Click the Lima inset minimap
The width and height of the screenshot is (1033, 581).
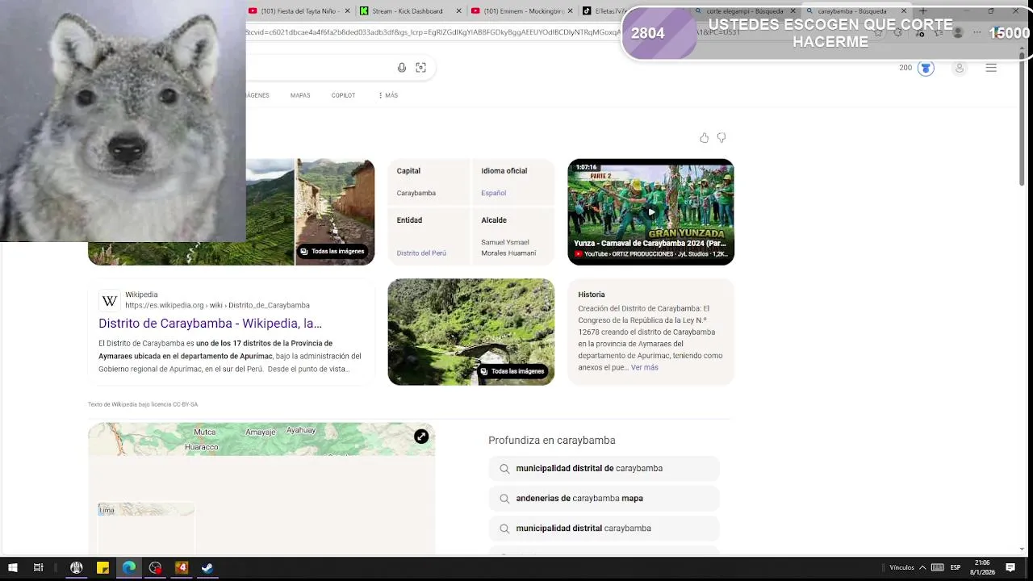[x=146, y=529]
